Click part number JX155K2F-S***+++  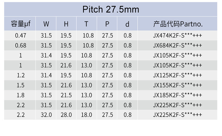(178, 85)
